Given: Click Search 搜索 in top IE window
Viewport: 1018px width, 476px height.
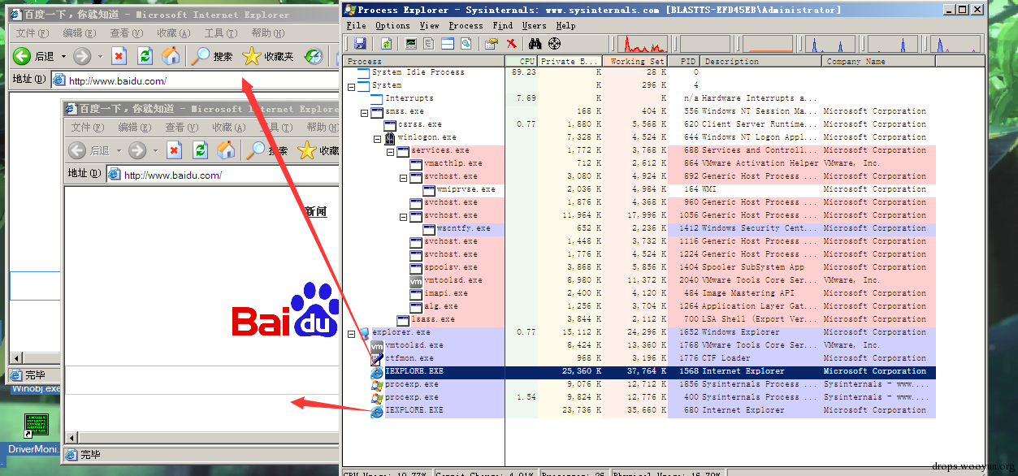Looking at the screenshot, I should pyautogui.click(x=212, y=56).
